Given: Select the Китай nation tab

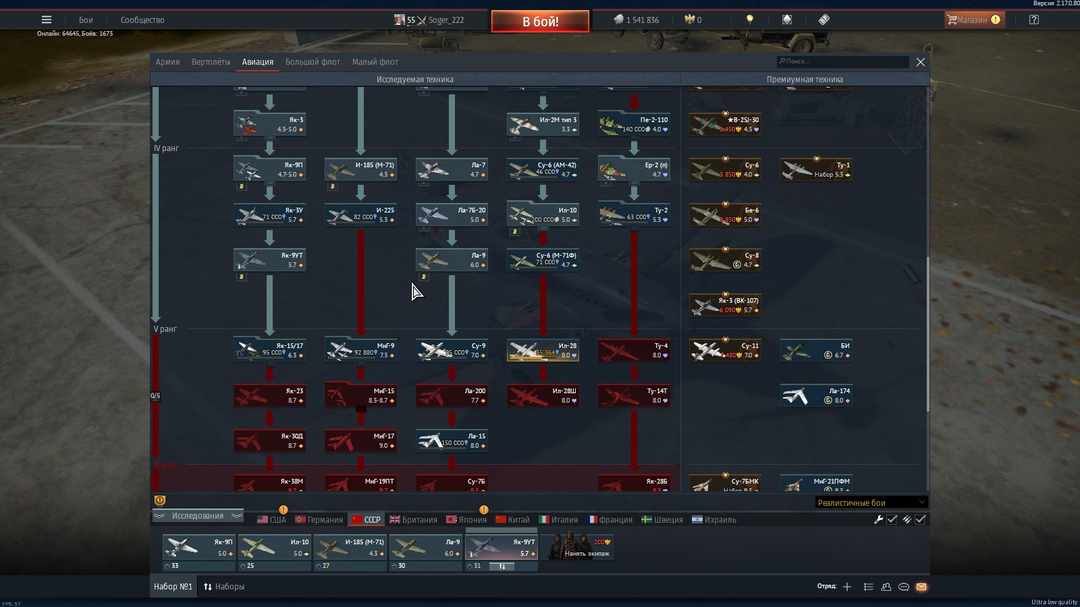Looking at the screenshot, I should 512,519.
